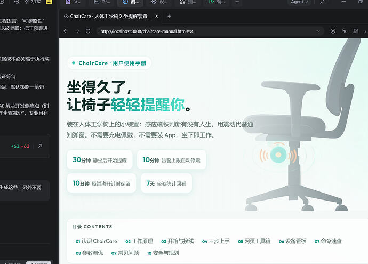Viewport: 368px width, 264px height.
Task: Activate the element picker cursor icon
Action: click(x=345, y=31)
